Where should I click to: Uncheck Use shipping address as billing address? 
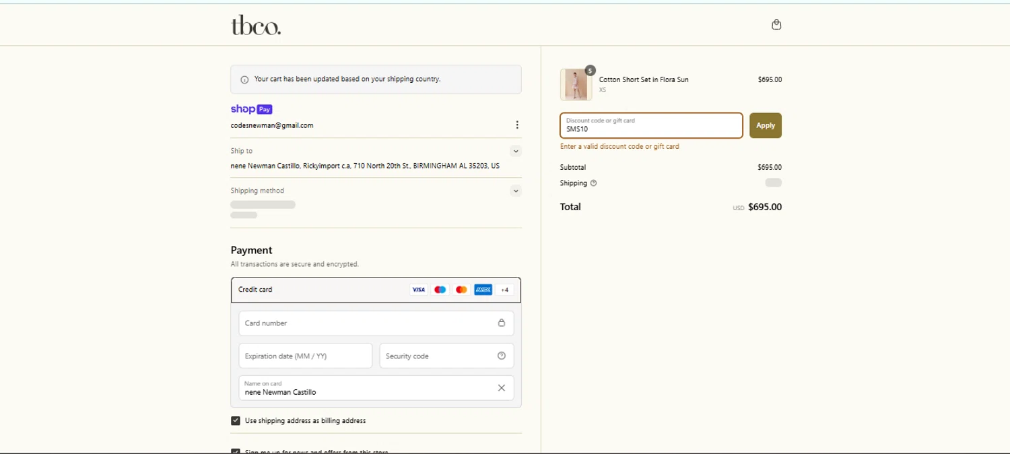236,421
